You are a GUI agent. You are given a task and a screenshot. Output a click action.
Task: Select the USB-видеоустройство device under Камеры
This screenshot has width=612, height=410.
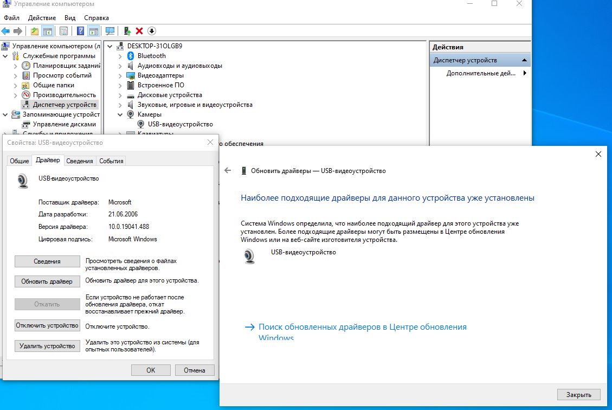pos(179,124)
